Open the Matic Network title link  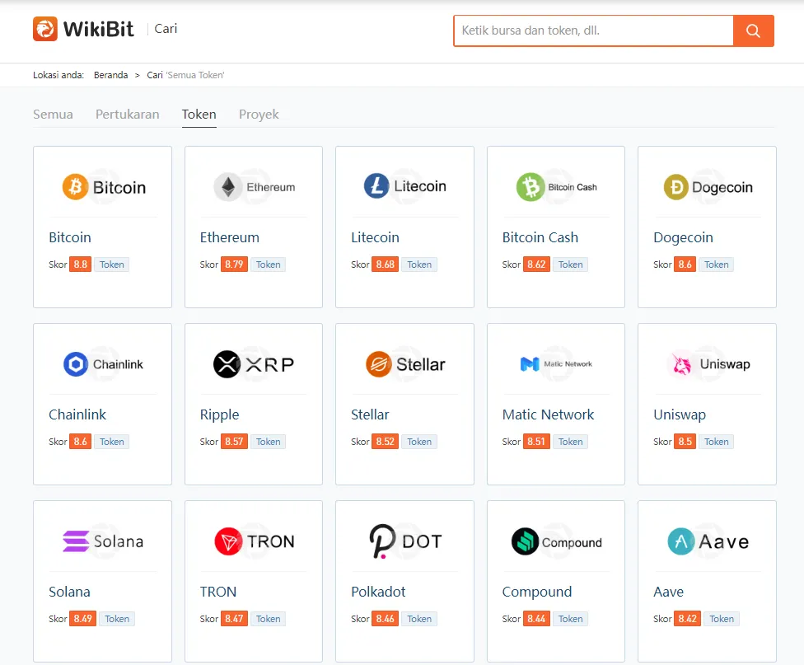548,414
